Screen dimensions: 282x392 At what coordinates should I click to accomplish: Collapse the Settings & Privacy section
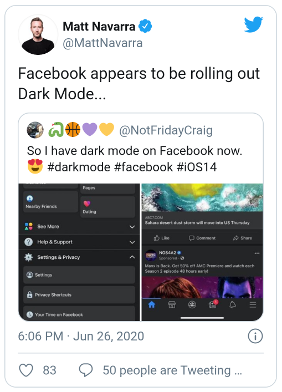click(132, 257)
